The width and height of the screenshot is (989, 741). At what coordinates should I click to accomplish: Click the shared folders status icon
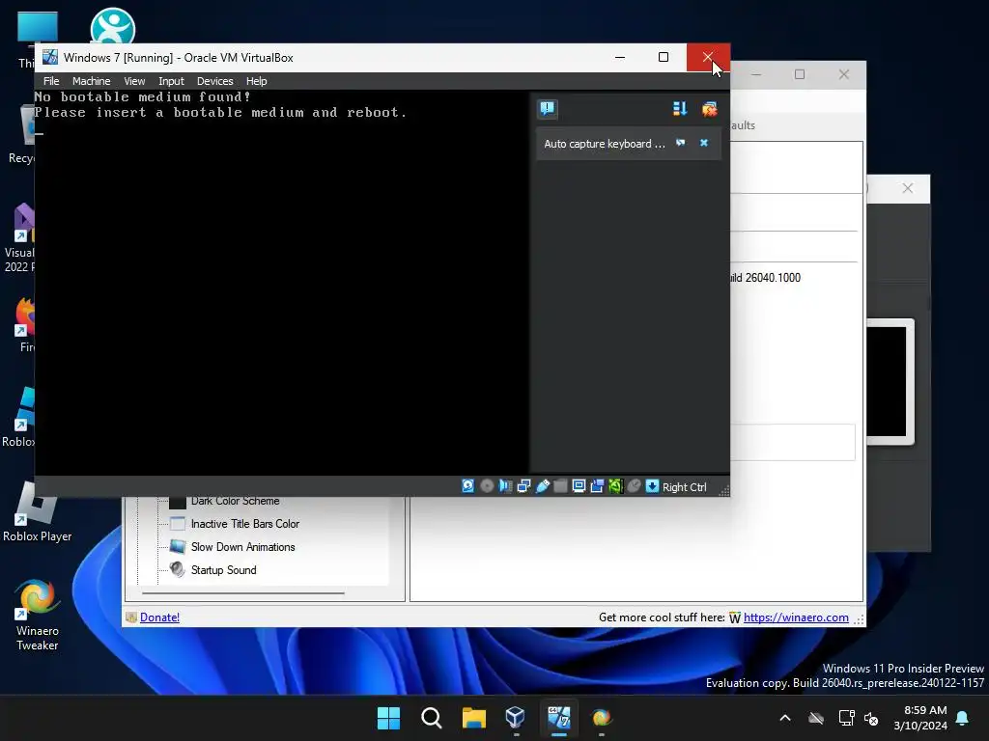point(560,486)
